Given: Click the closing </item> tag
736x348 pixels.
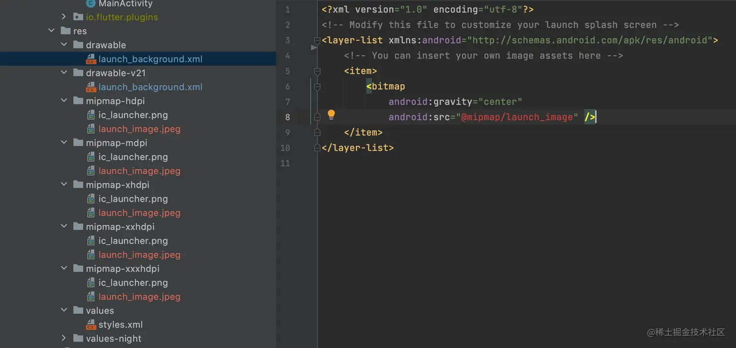Looking at the screenshot, I should click(x=363, y=132).
